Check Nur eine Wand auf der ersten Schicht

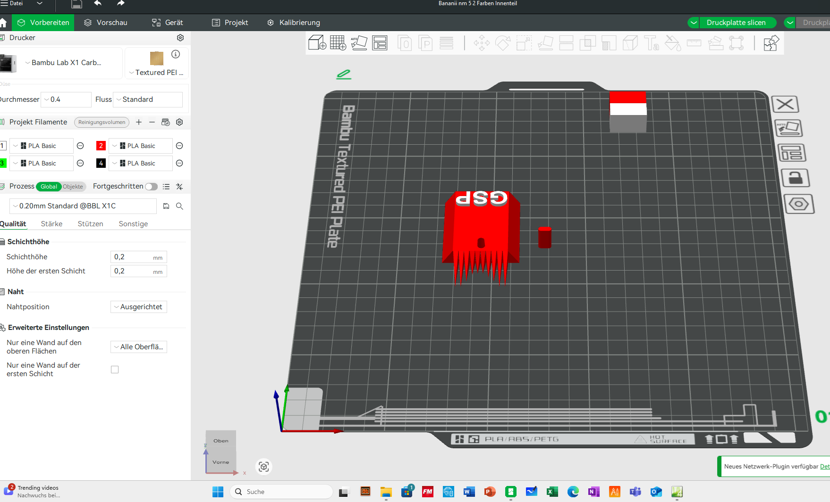tap(115, 370)
